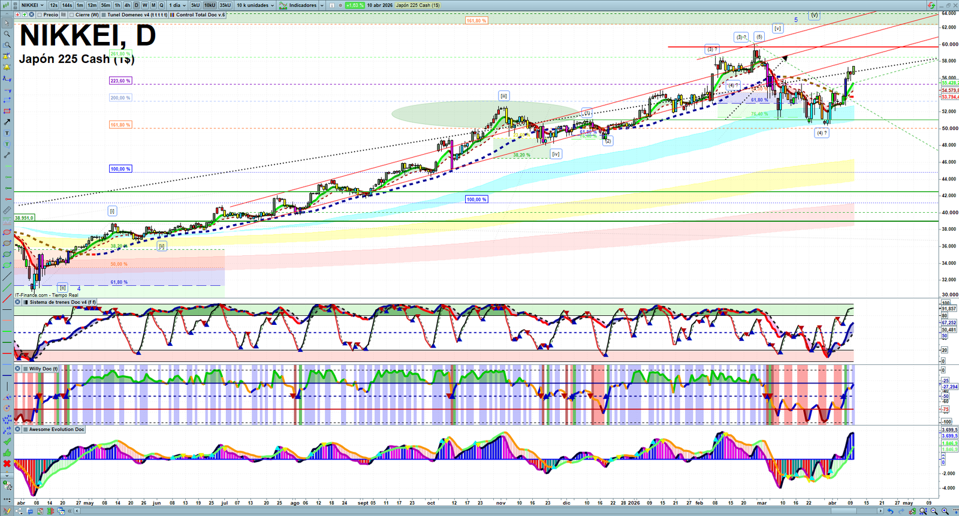Pick the segment tool with two endpoints
The image size is (959, 516).
click(x=7, y=155)
